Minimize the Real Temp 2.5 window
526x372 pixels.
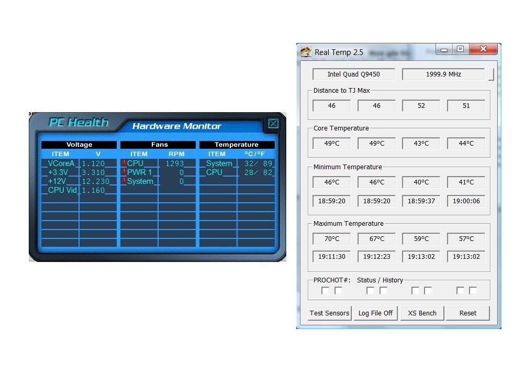(x=444, y=50)
